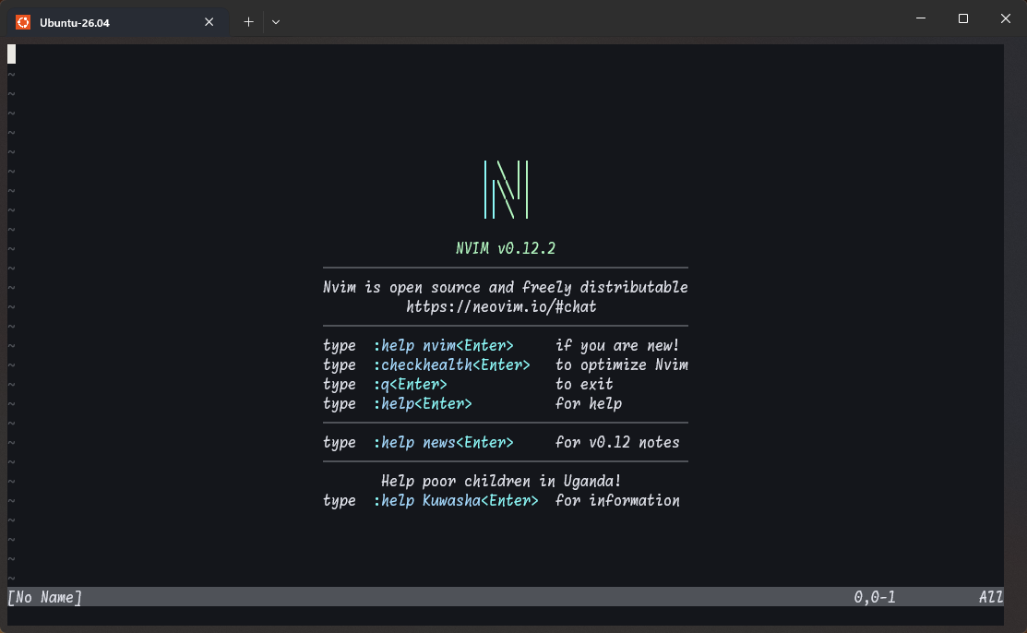Click 'for information' text

[617, 501]
